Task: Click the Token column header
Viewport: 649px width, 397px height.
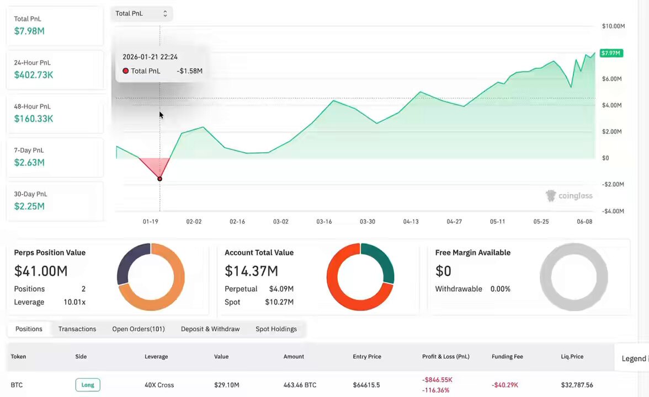Action: click(18, 356)
